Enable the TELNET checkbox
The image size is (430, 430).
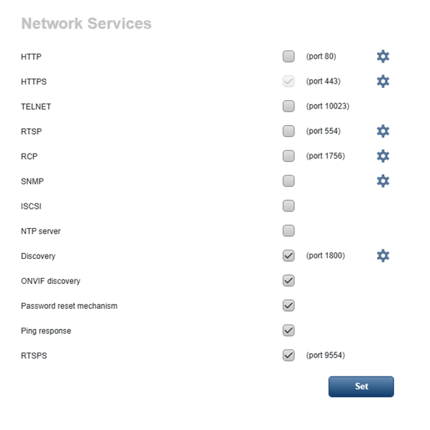click(289, 106)
